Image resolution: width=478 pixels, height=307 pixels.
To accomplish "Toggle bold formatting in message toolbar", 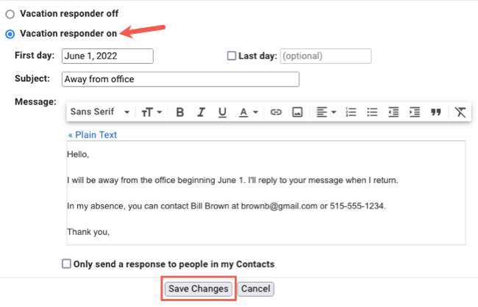I will 179,112.
